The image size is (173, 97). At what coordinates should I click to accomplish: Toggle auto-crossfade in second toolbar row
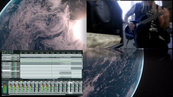coord(2,53)
